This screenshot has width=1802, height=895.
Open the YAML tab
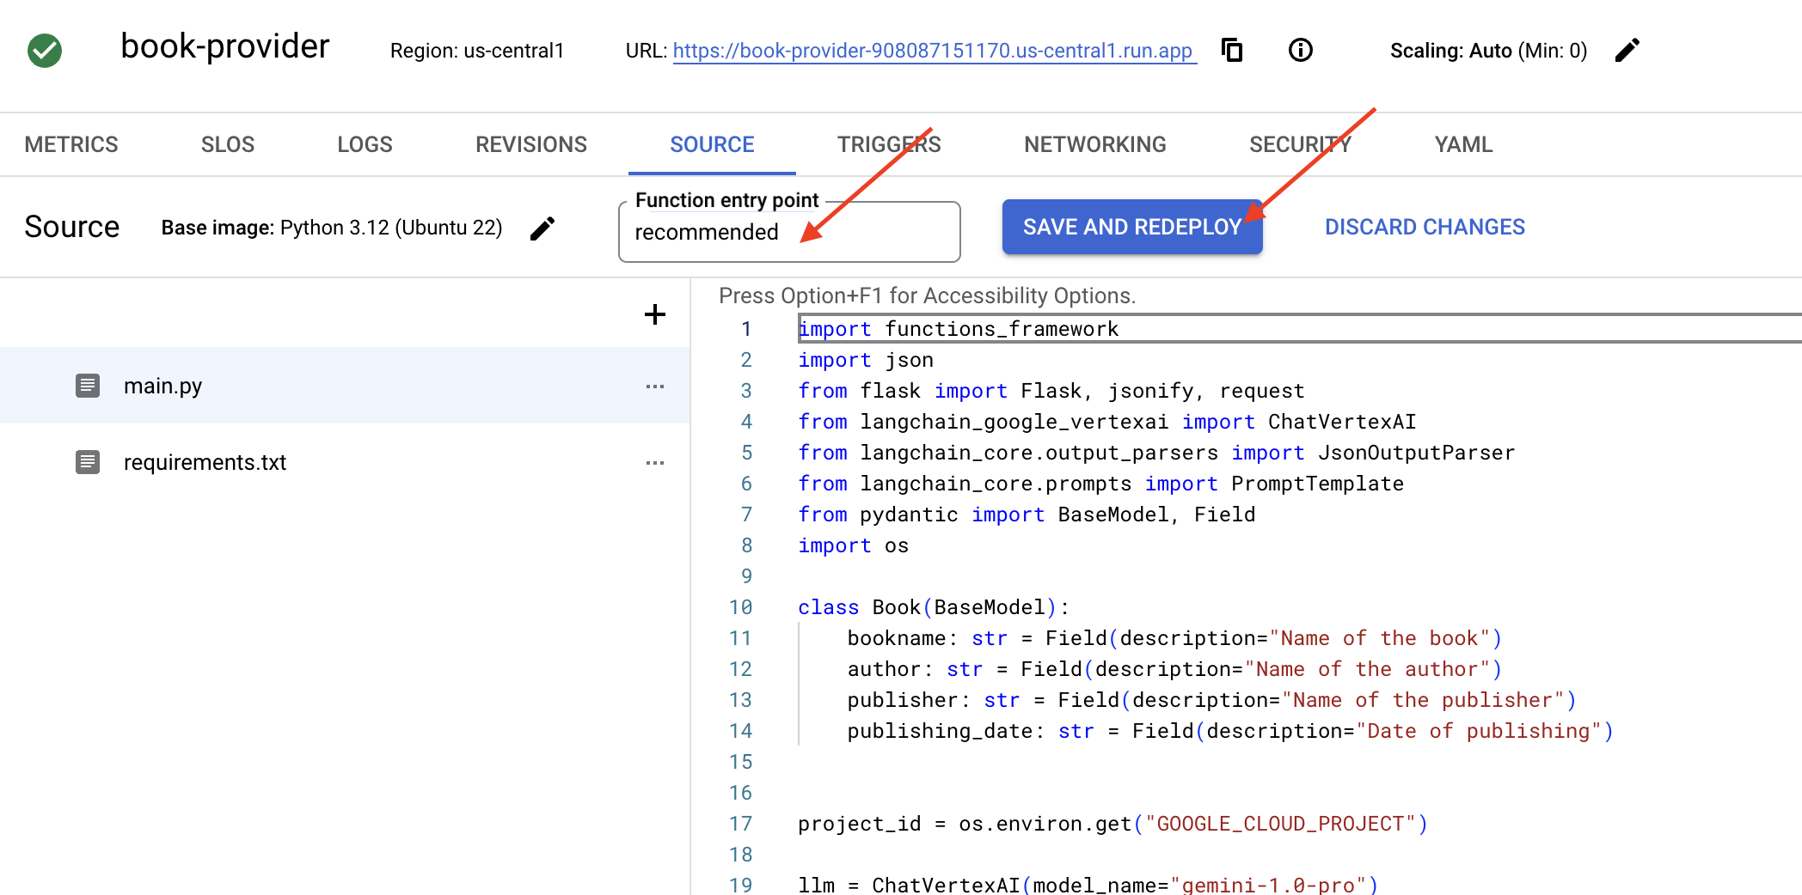1462,144
